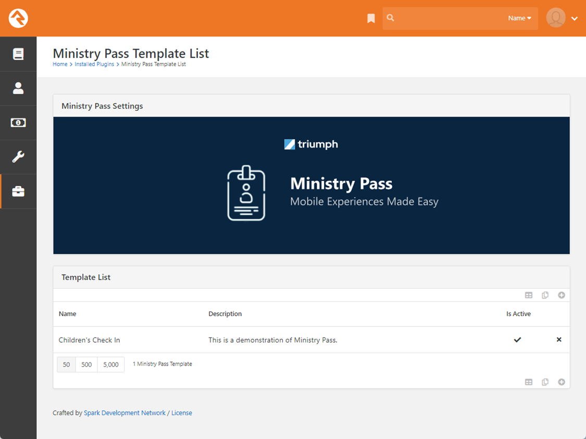Screen dimensions: 586x439
Task: Click the bottom grid table-view icon
Action: (529, 382)
